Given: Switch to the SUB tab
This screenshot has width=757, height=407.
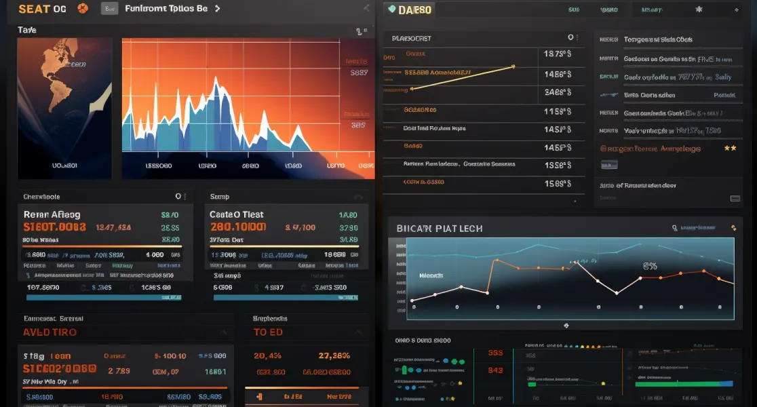Looking at the screenshot, I should [574, 9].
